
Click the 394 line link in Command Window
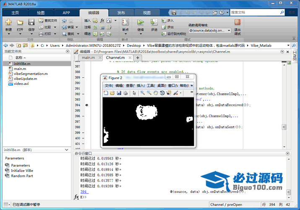[x=83, y=192]
